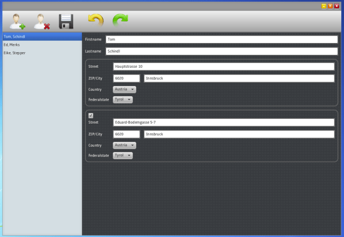Open the Tyrol Federalstate dropdown in second address
Image resolution: width=344 pixels, height=237 pixels.
tap(123, 155)
